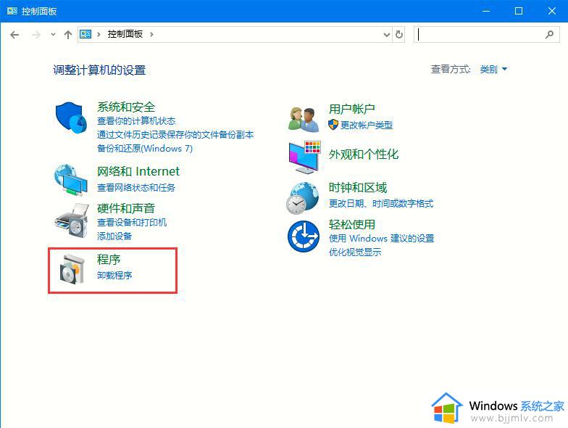The width and height of the screenshot is (568, 428).
Task: Click 优化视觉显示 link
Action: pos(355,252)
